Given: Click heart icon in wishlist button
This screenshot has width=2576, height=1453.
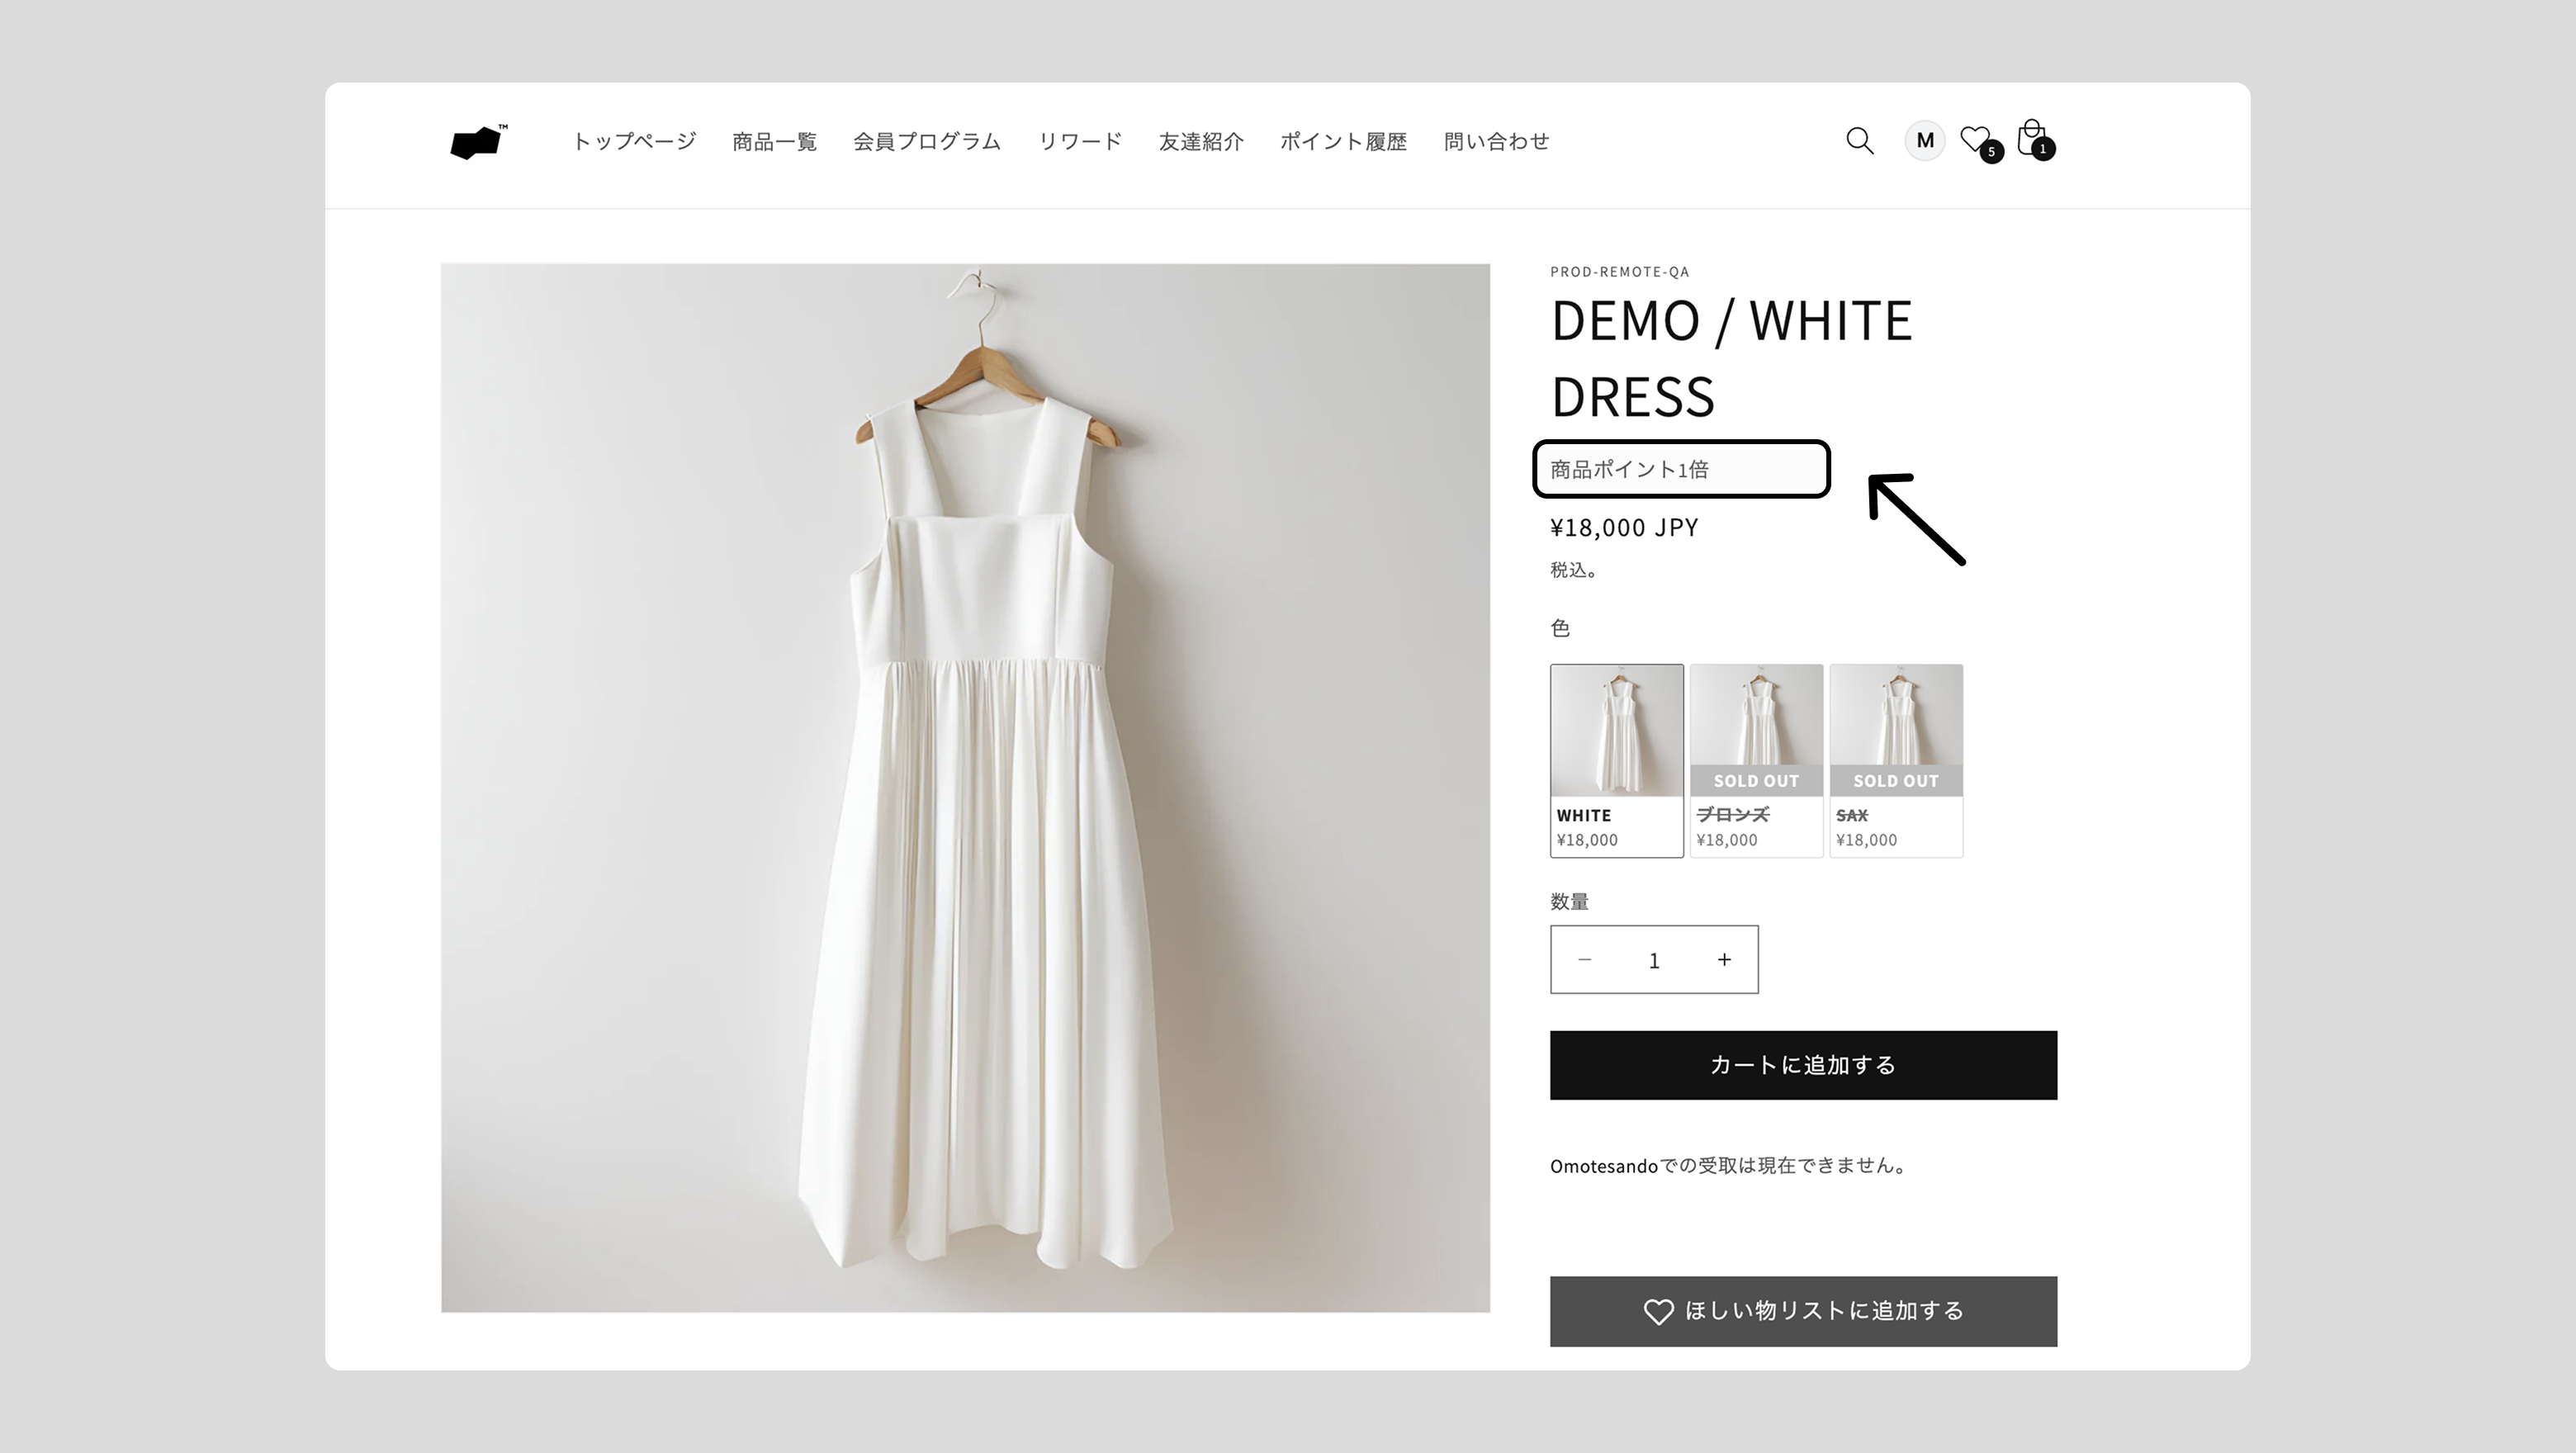Looking at the screenshot, I should pos(1658,1312).
